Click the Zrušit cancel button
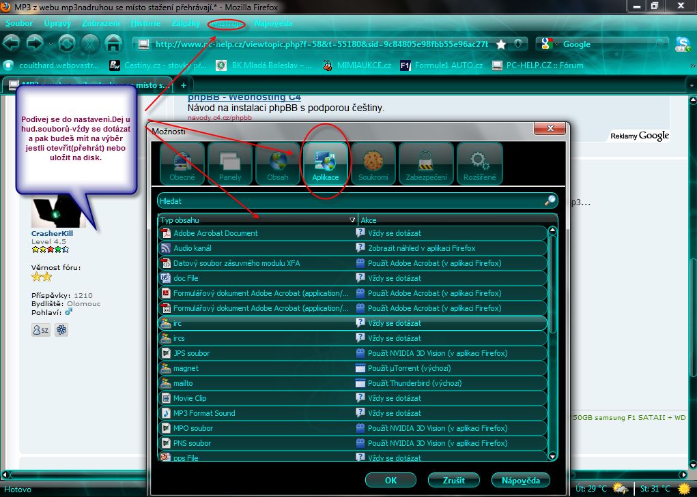This screenshot has height=497, width=697. pyautogui.click(x=453, y=480)
